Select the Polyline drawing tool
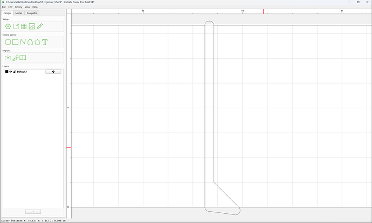The image size is (372, 223). coord(23,42)
